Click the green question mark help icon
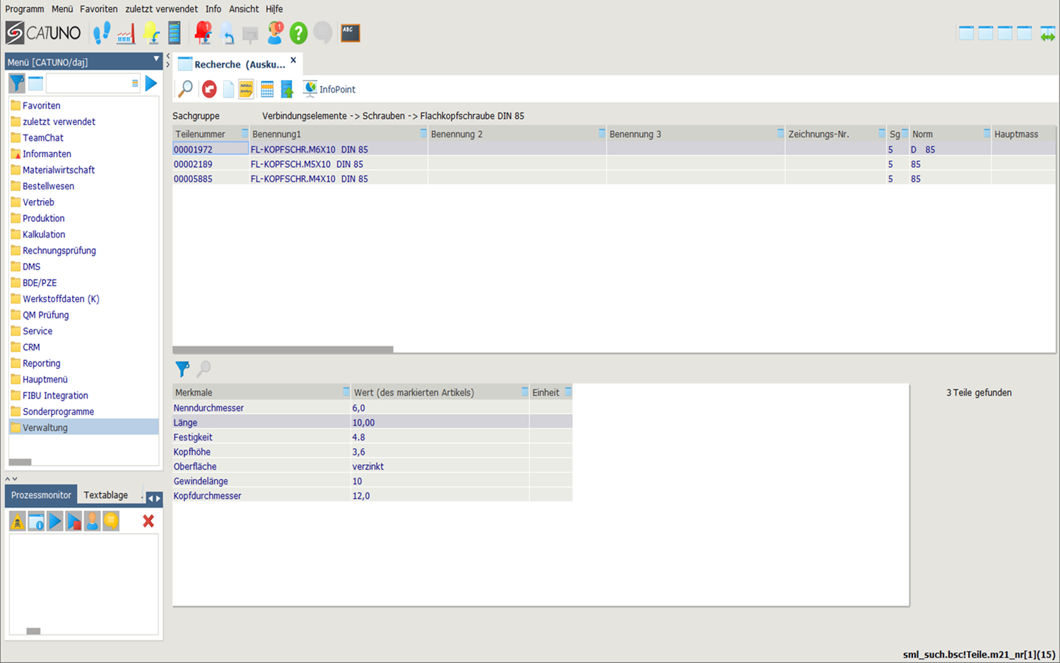1060x663 pixels. (x=298, y=33)
